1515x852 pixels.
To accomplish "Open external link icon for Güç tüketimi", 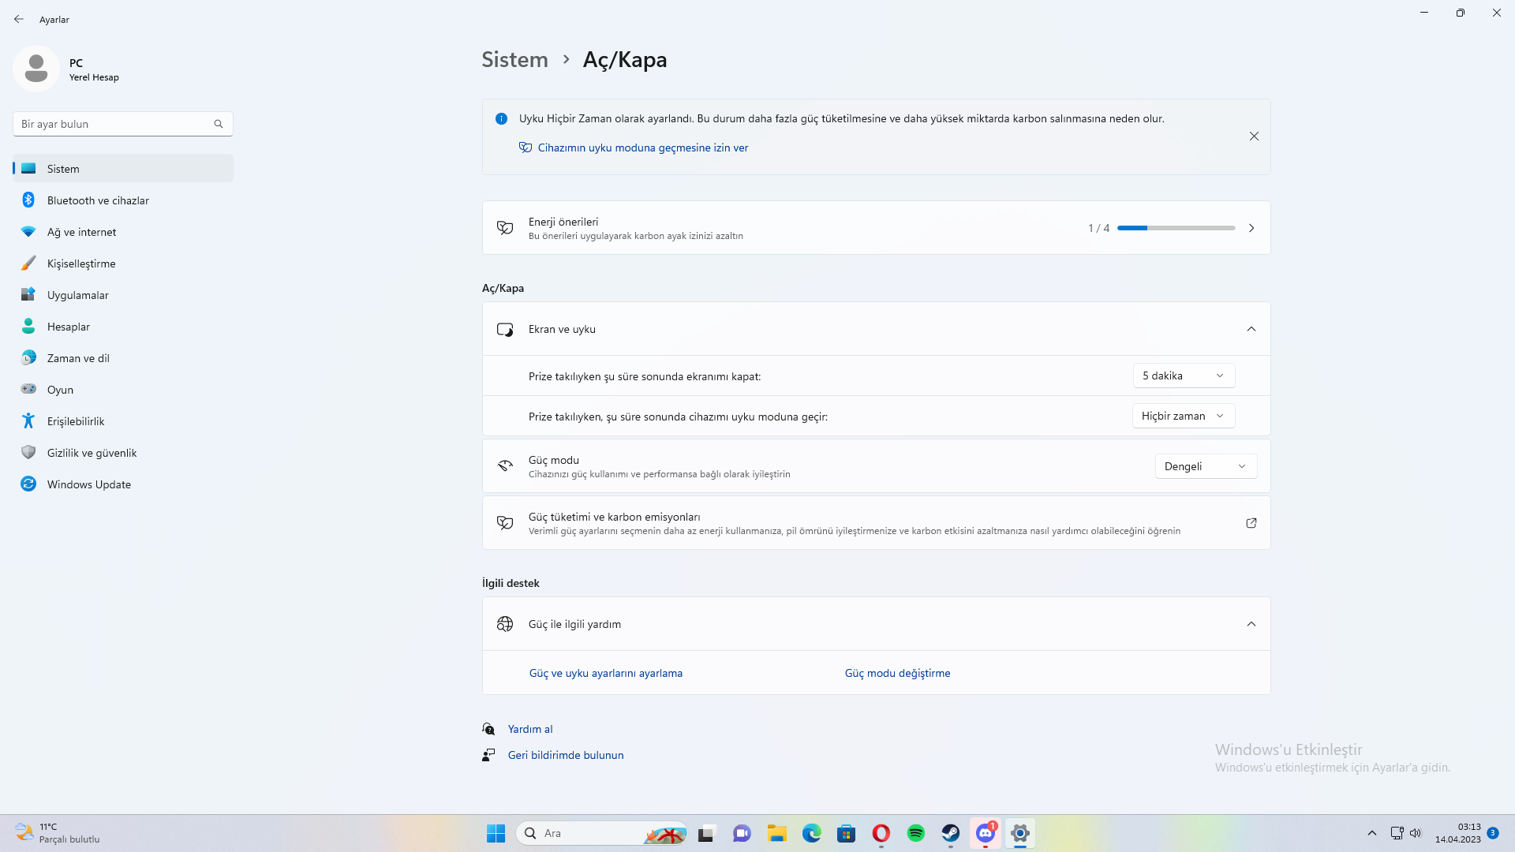I will point(1251,523).
